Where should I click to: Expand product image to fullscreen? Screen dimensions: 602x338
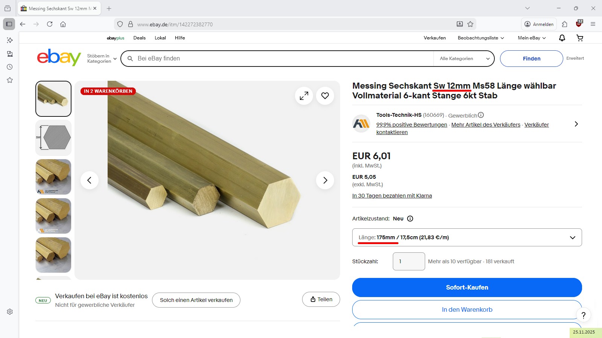(x=304, y=96)
